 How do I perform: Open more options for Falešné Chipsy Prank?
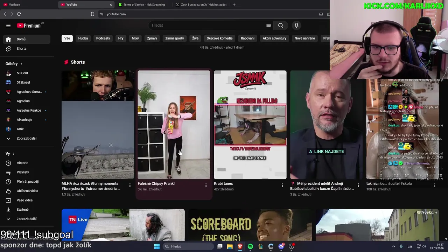(x=206, y=185)
